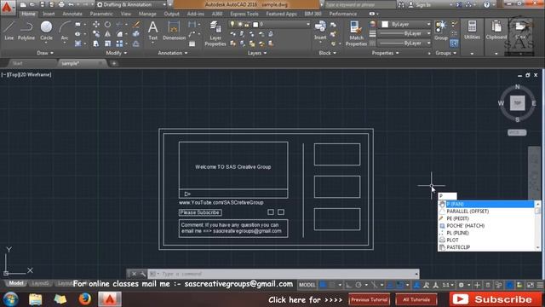Viewport: 545px width, 307px height.
Task: Select the Line tool
Action: pos(9,31)
